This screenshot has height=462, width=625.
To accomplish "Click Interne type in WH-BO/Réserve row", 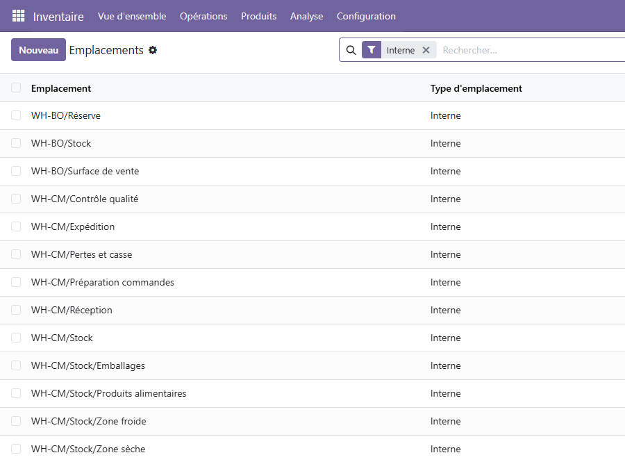I will (x=445, y=115).
